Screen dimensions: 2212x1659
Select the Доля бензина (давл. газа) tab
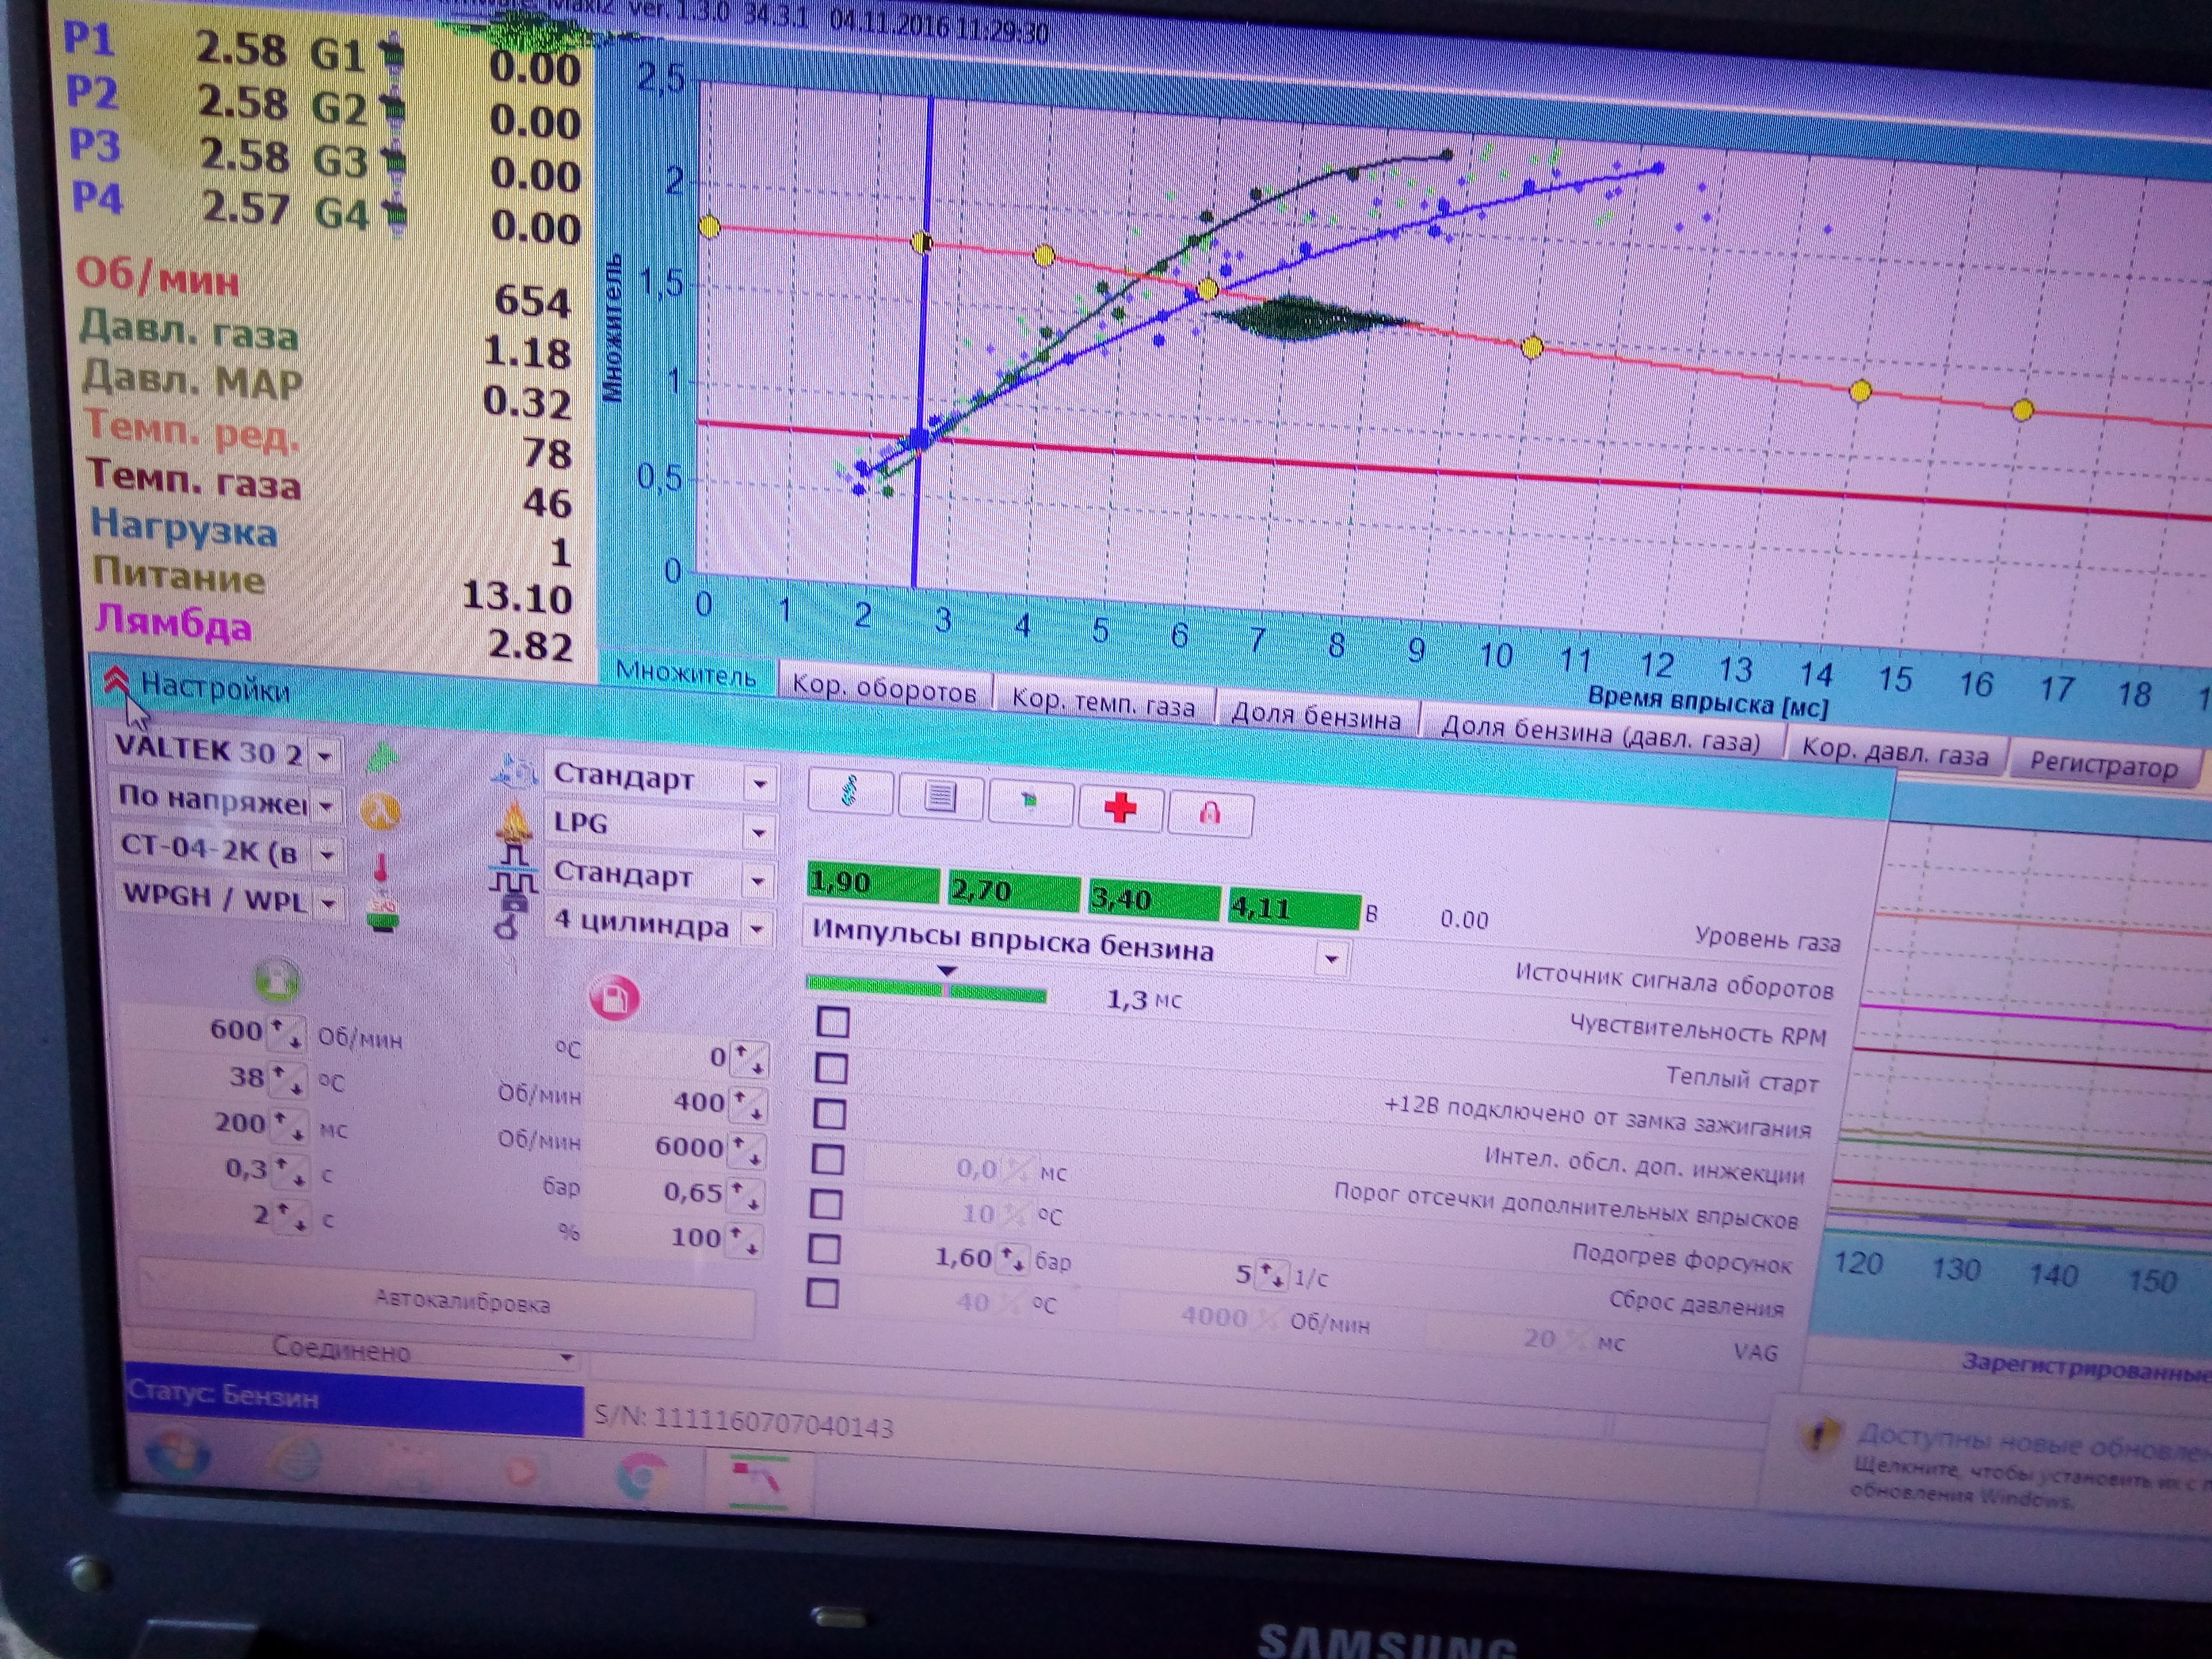coord(1600,735)
